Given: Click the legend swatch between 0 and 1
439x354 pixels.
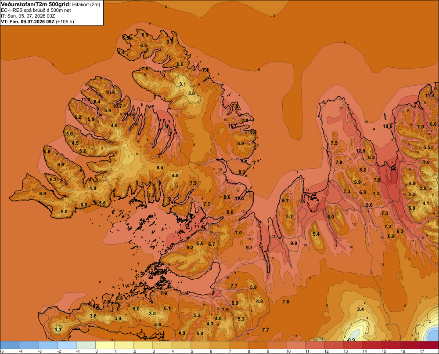Looking at the screenshot, I should [x=105, y=345].
